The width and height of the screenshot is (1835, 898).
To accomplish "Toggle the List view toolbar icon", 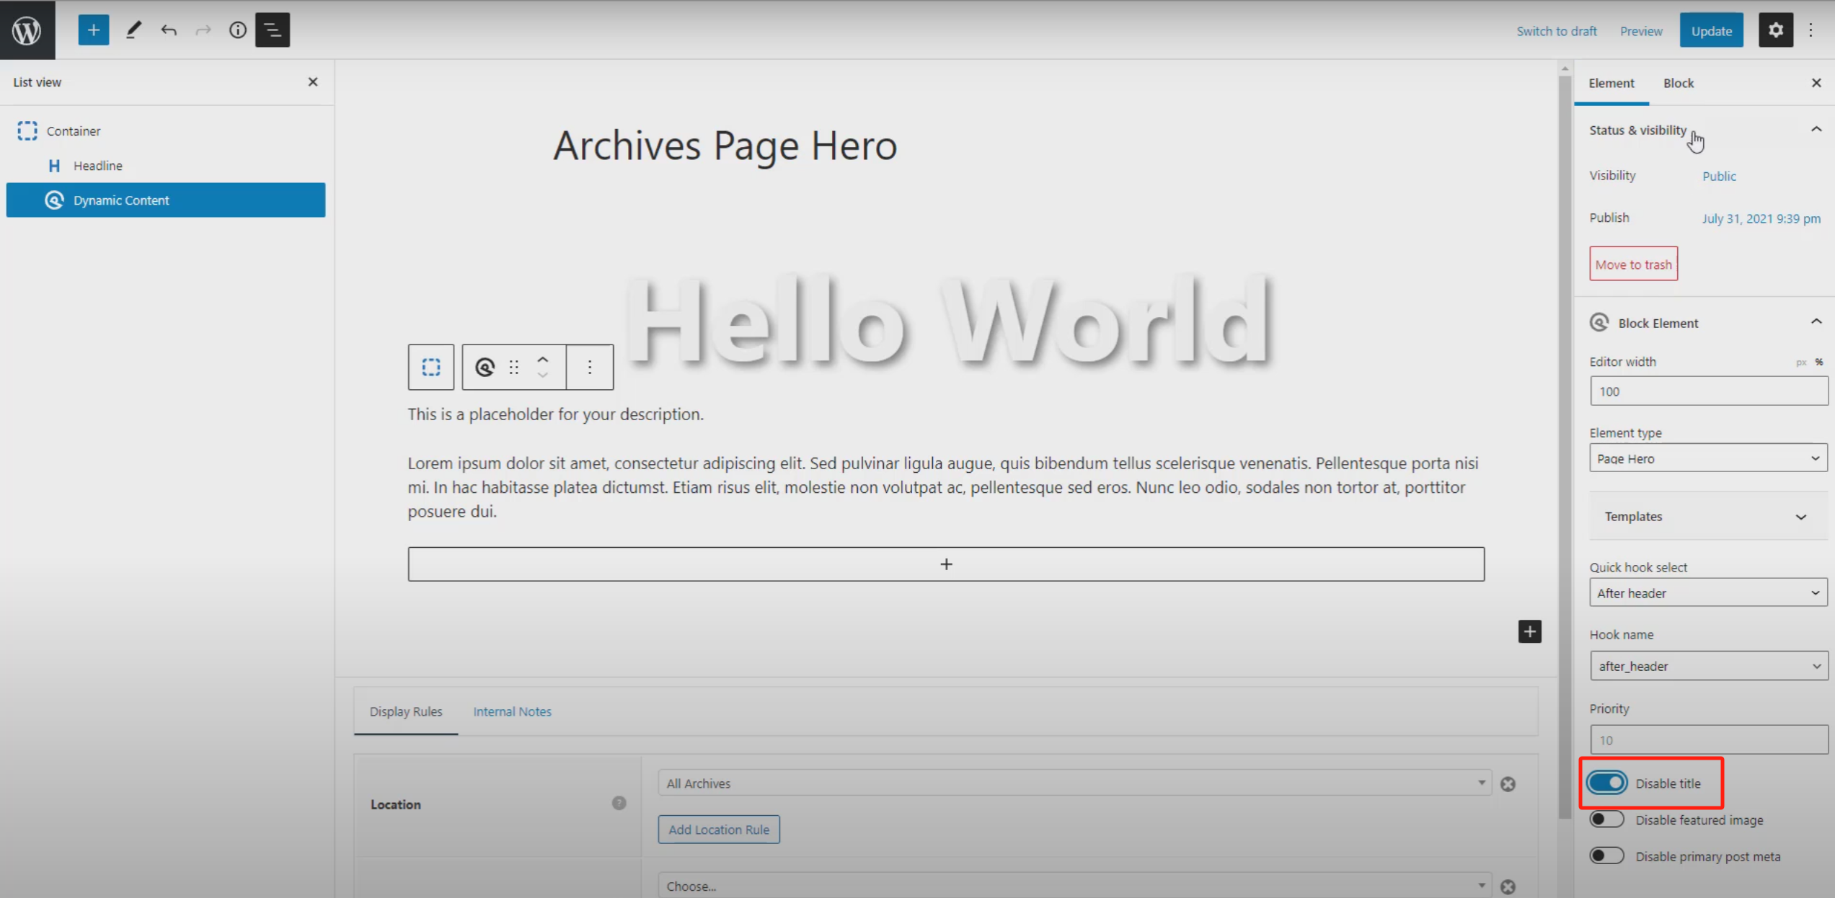I will pos(273,30).
